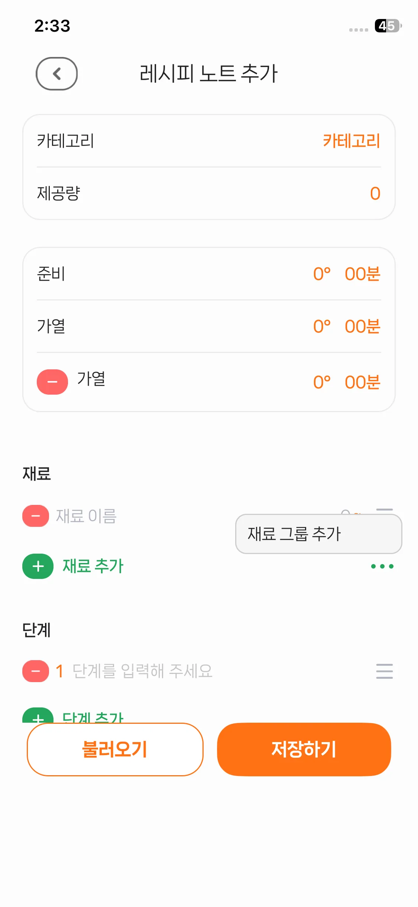Image resolution: width=418 pixels, height=907 pixels.
Task: Select 재료 그룹 추가 menu item
Action: pyautogui.click(x=318, y=534)
